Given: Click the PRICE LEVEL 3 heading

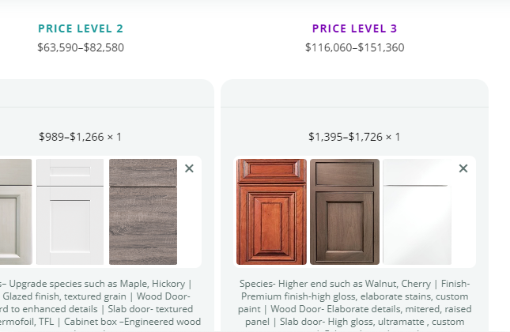Looking at the screenshot, I should pyautogui.click(x=354, y=28).
